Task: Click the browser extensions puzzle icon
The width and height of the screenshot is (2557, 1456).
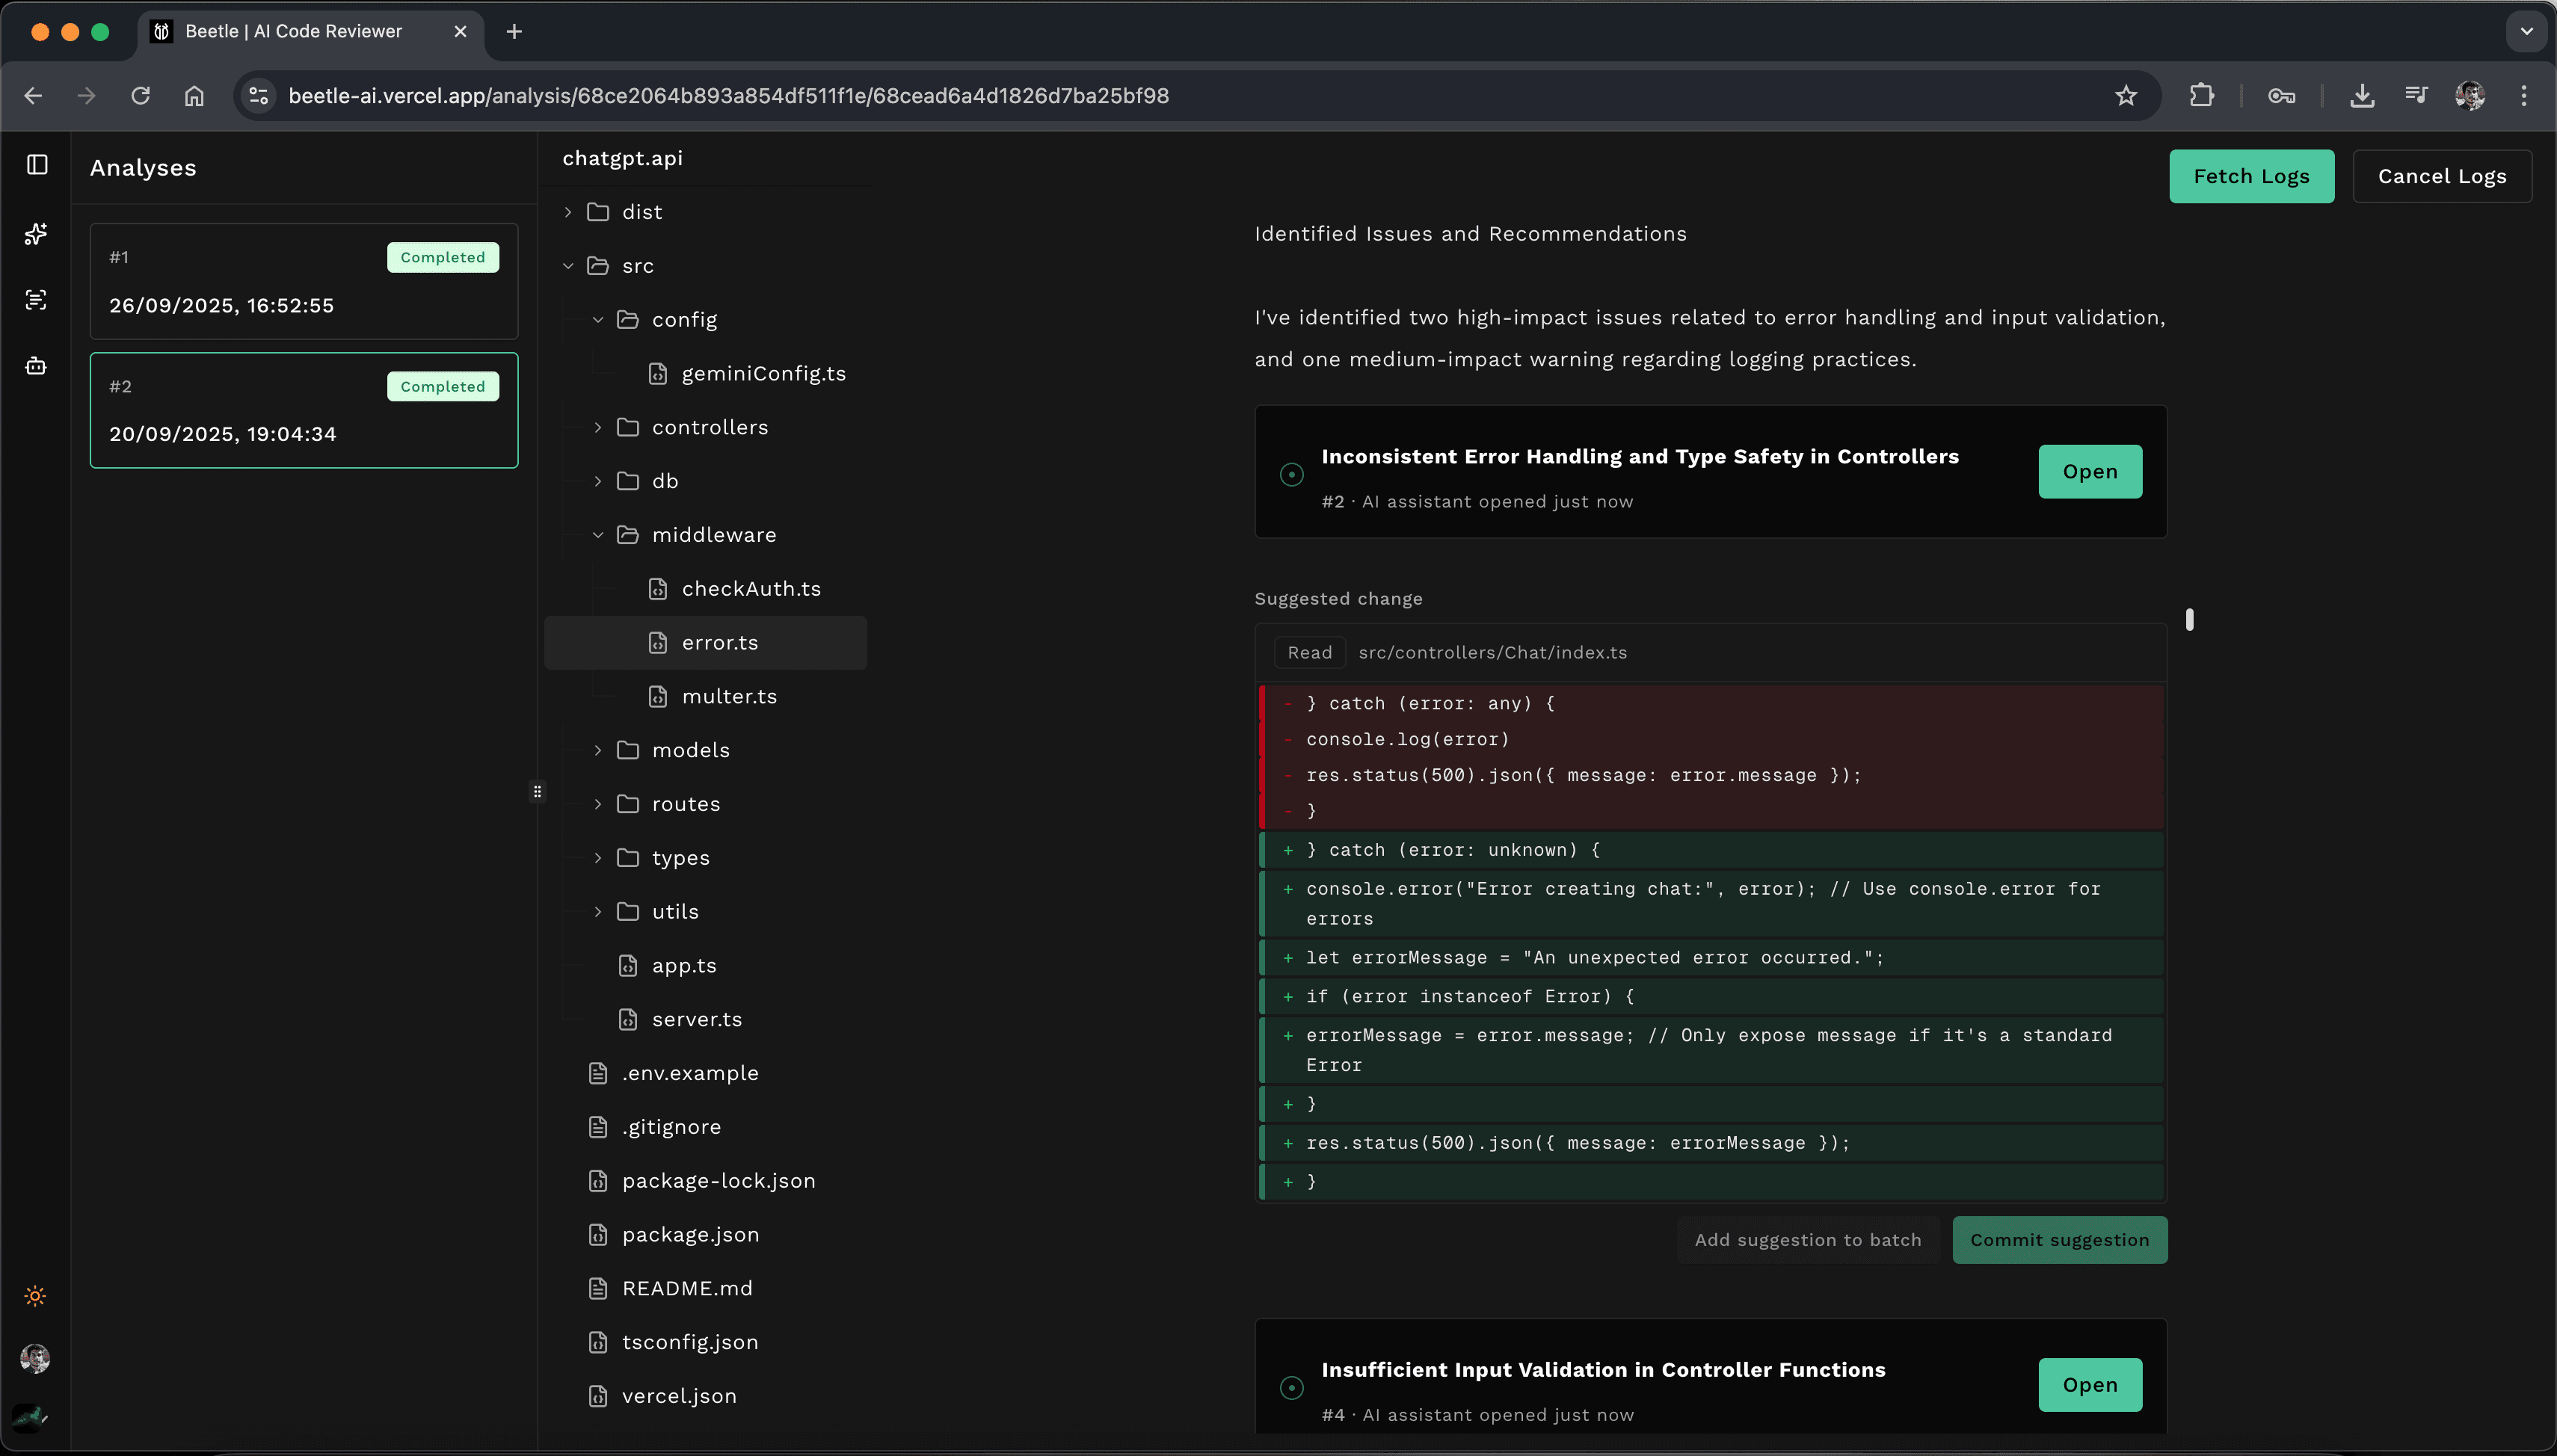Action: (x=2201, y=96)
